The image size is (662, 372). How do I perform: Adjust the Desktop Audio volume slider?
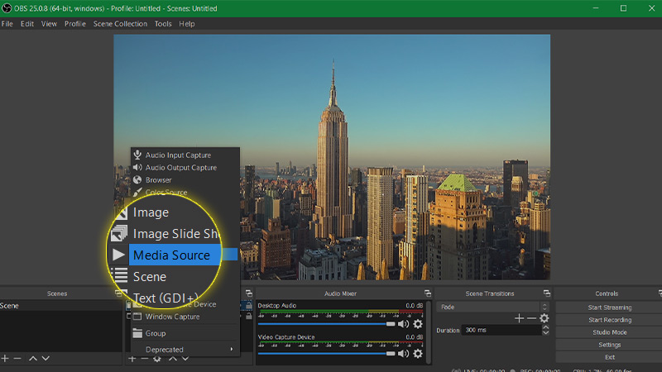(x=326, y=324)
